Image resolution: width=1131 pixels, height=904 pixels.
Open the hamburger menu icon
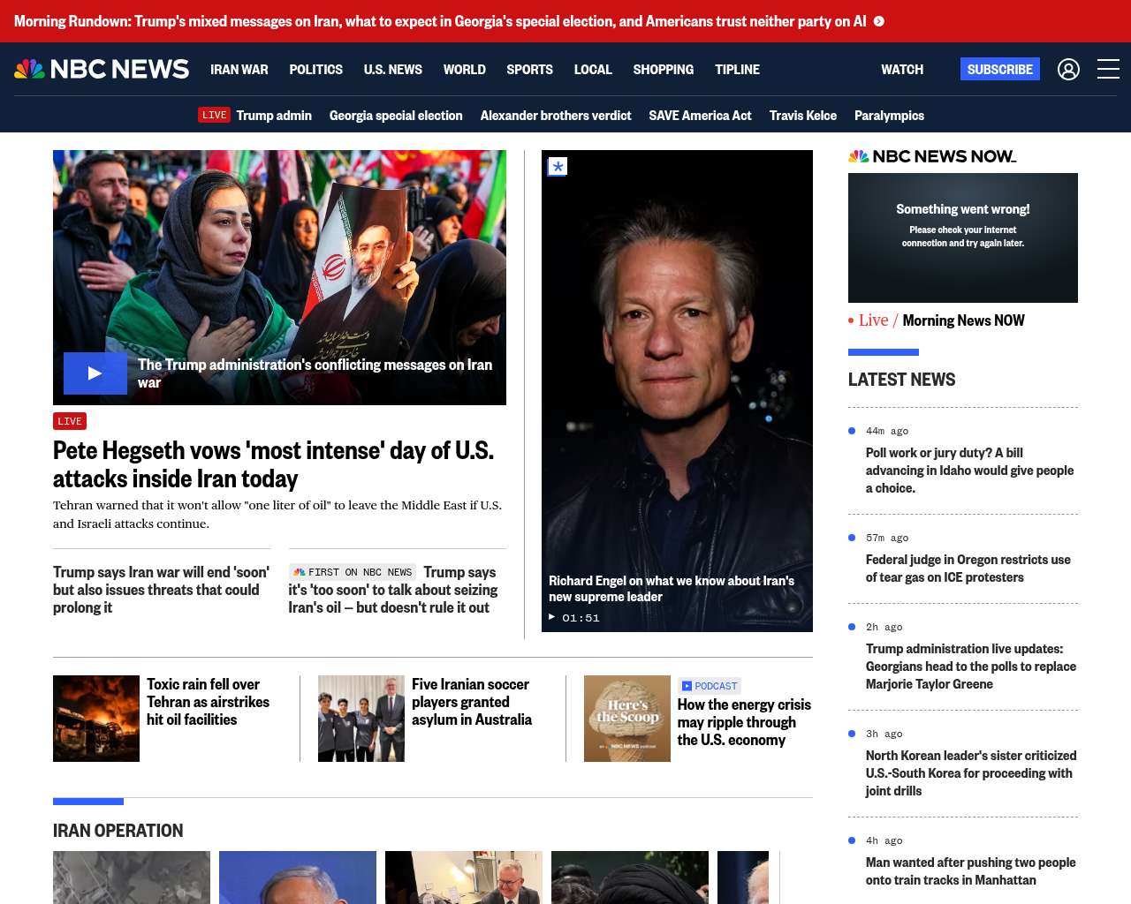click(1108, 69)
